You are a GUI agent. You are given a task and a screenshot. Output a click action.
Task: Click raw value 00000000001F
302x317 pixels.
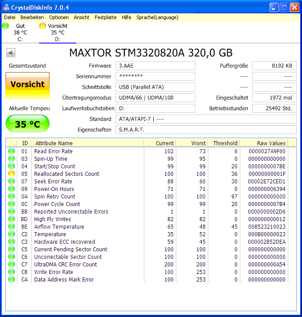[x=267, y=174]
